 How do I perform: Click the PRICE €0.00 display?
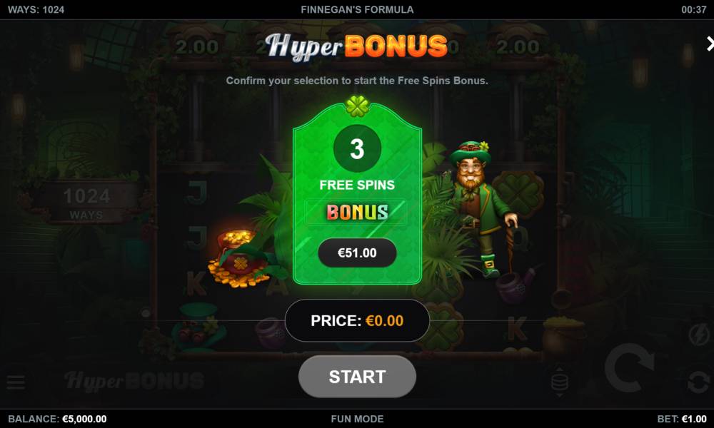point(357,321)
